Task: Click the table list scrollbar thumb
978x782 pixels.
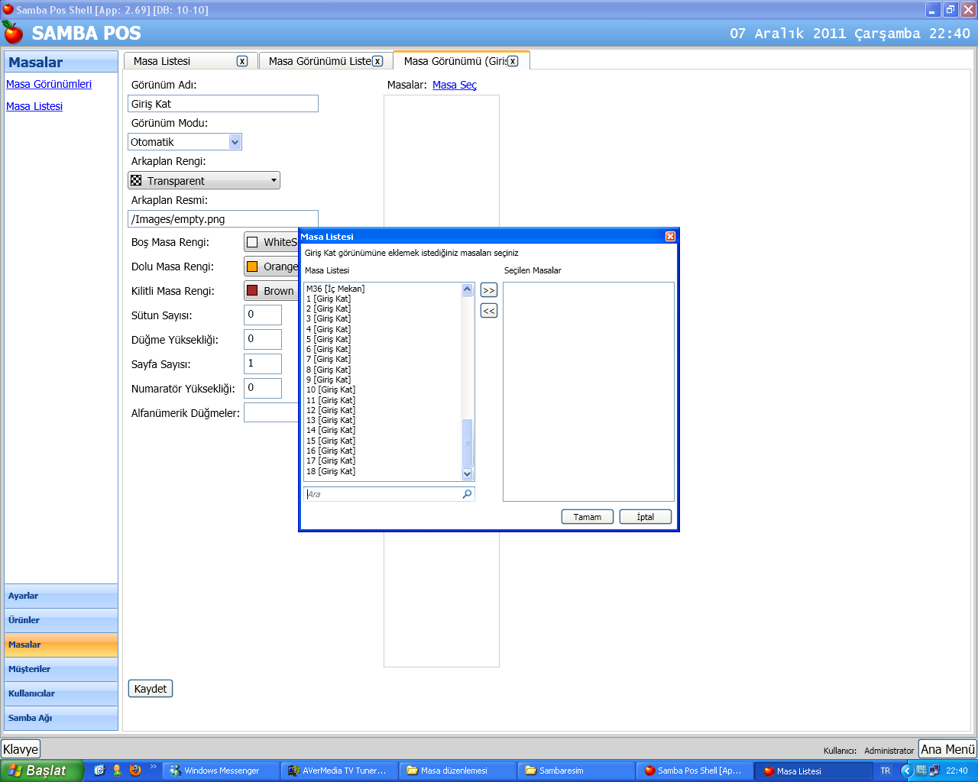Action: click(468, 443)
